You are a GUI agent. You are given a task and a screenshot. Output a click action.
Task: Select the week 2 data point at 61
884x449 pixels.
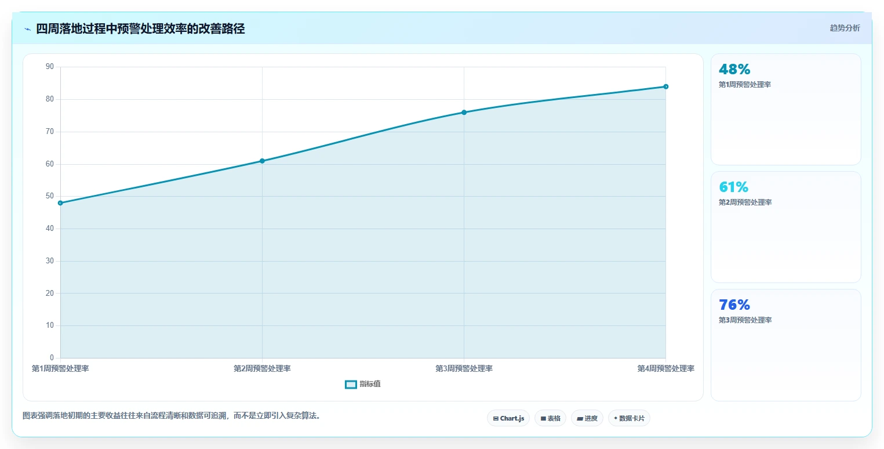(x=262, y=161)
